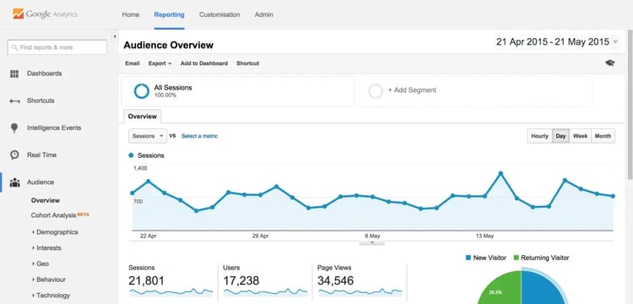Click the Select a metric link

(199, 136)
